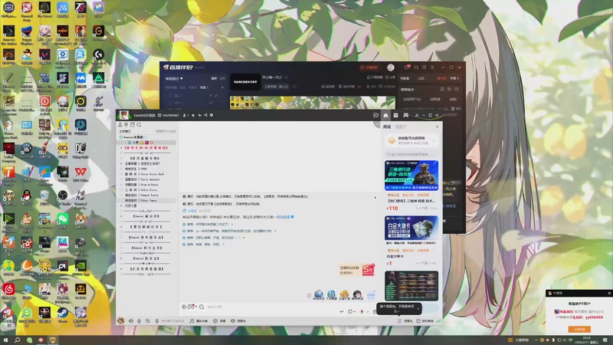Favorite the channel with the star icon

pyautogui.click(x=193, y=116)
